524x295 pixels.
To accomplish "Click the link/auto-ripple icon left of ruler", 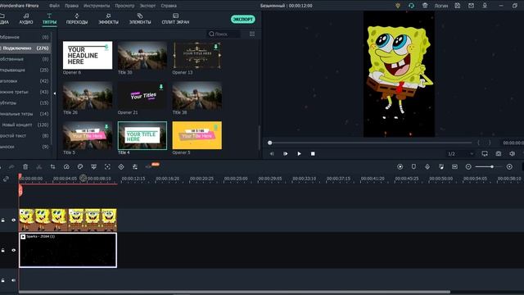I will point(6,179).
